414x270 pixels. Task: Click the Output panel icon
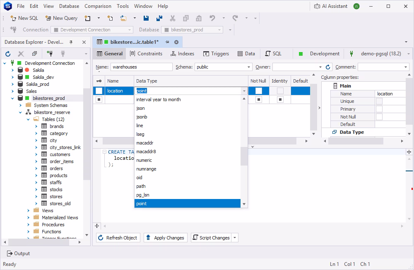pyautogui.click(x=10, y=253)
